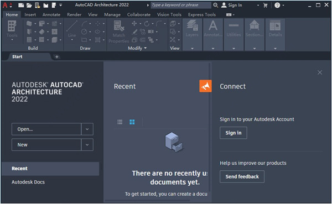This screenshot has height=204, width=332.
Task: Close the Connect panel with the X
Action: pyautogui.click(x=320, y=72)
